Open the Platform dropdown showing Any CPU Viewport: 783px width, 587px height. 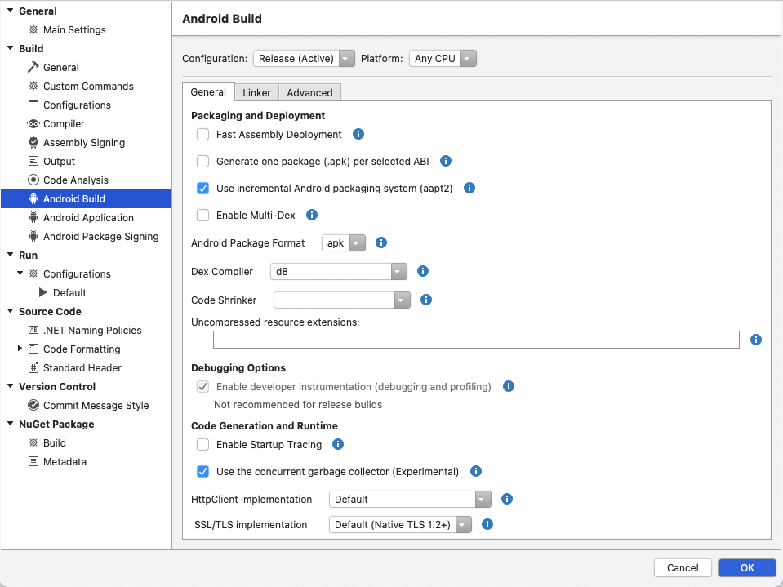pos(443,59)
